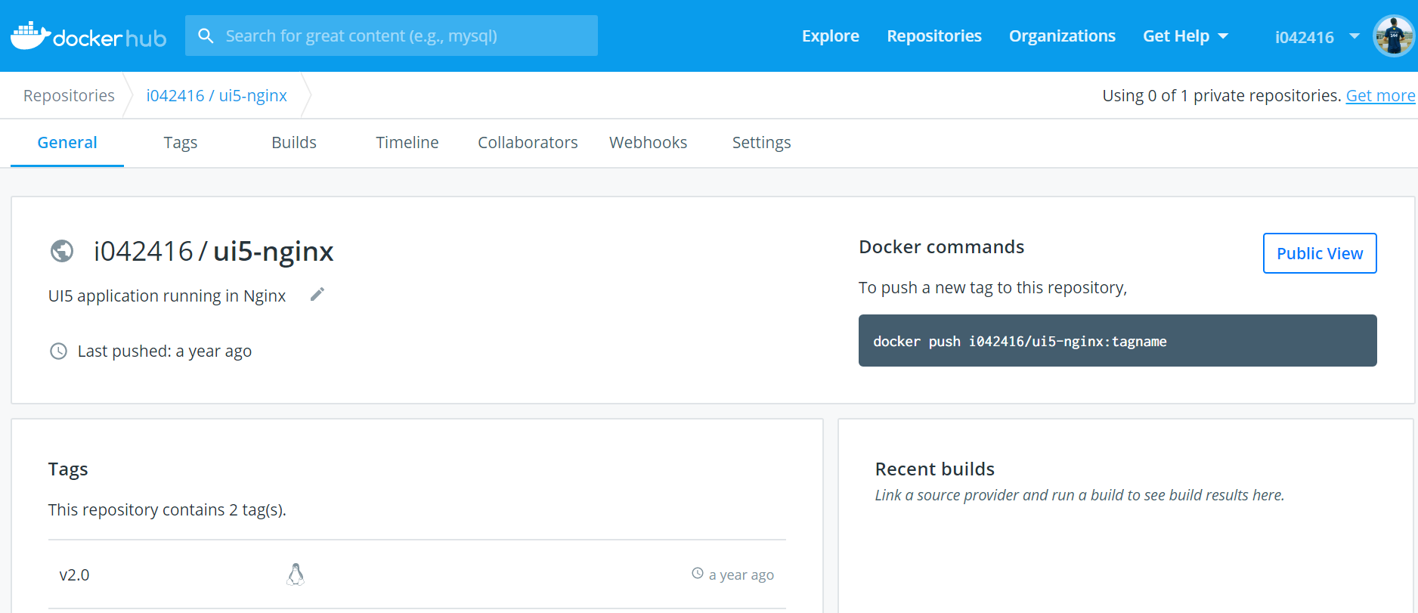Click the Linux penguin icon for v2.0
Screen dimensions: 1418x613
296,574
